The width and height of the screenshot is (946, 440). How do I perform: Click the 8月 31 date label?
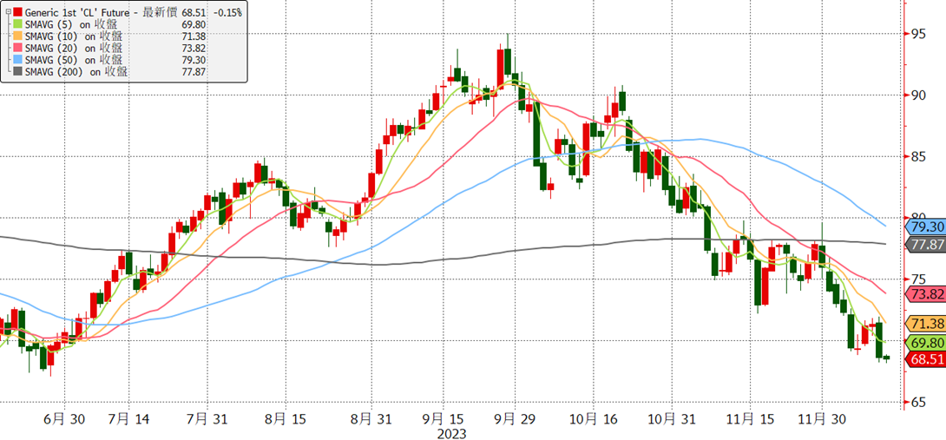coord(371,417)
